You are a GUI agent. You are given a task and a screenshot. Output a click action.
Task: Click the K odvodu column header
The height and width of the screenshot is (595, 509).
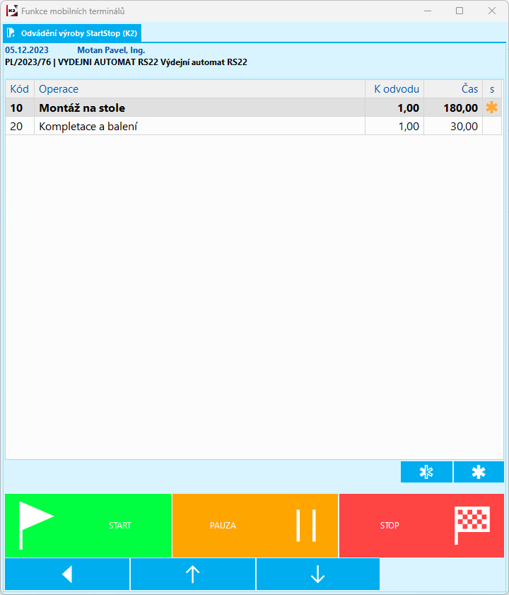click(x=394, y=89)
